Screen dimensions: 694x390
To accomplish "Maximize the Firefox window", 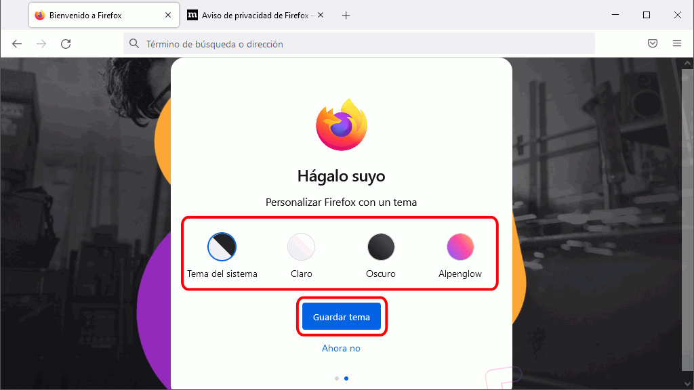I will point(647,15).
